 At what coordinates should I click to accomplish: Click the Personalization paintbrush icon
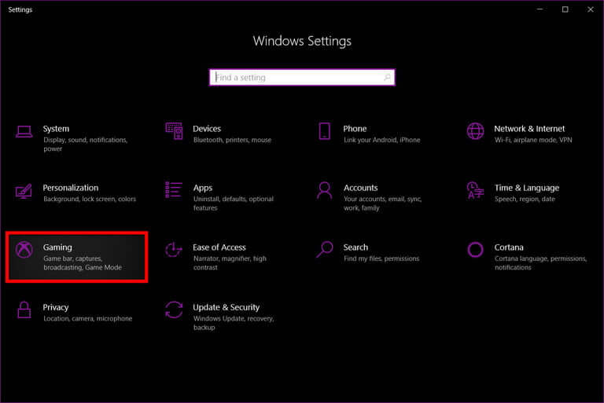24,191
